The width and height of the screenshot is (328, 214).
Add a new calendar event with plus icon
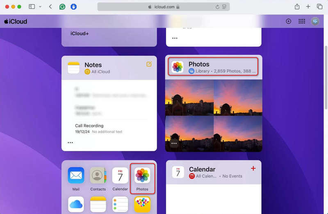[253, 168]
